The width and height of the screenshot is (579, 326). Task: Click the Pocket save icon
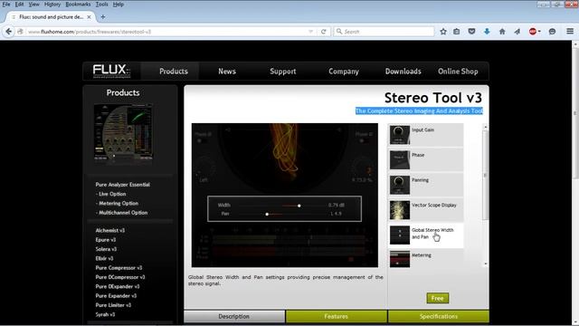click(x=471, y=32)
